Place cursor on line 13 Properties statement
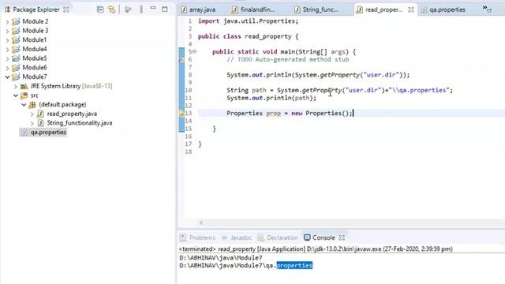505x284 pixels. coord(290,114)
